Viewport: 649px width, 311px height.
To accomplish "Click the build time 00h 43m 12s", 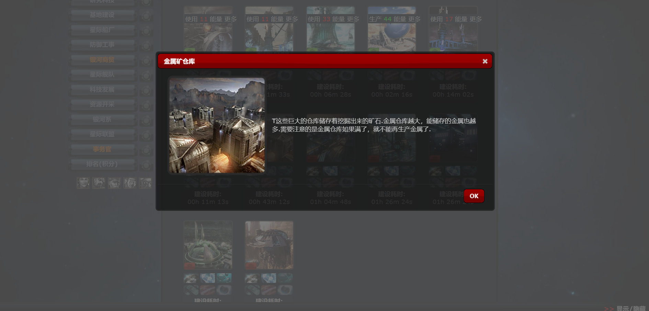I will [x=269, y=202].
